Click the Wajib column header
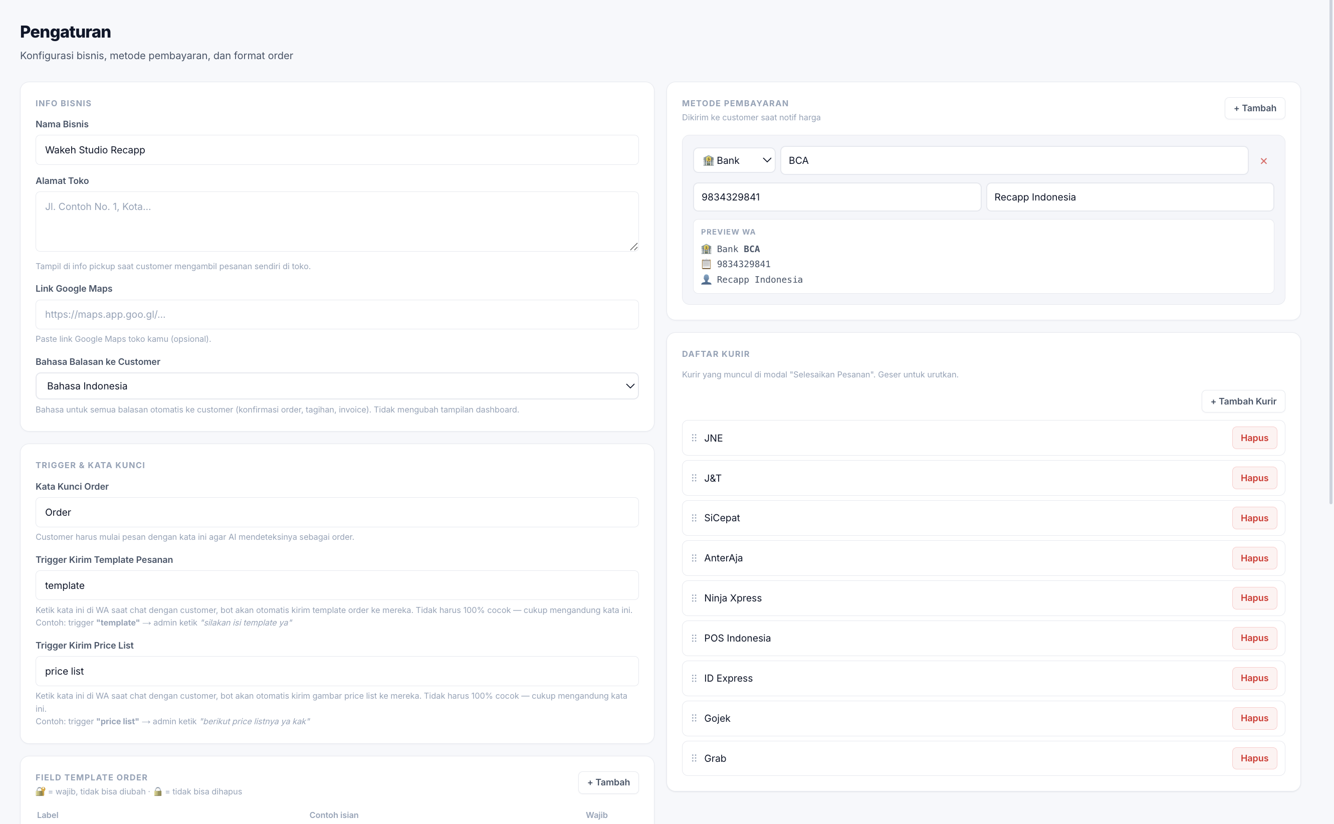The width and height of the screenshot is (1334, 824). point(596,815)
